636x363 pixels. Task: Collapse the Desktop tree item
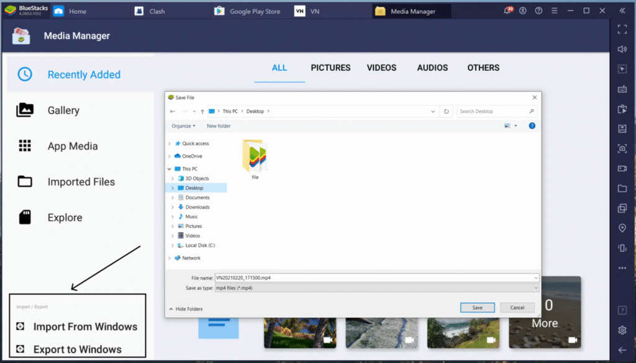[174, 187]
